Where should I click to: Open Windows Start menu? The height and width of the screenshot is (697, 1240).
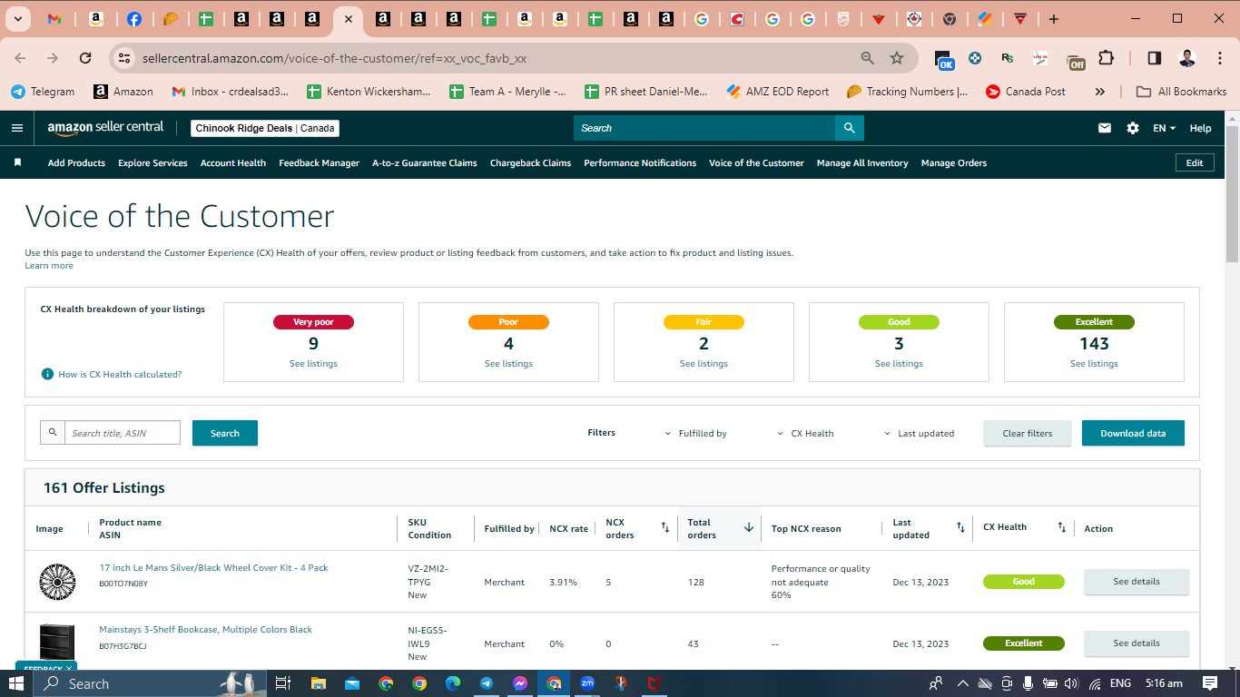(x=17, y=683)
